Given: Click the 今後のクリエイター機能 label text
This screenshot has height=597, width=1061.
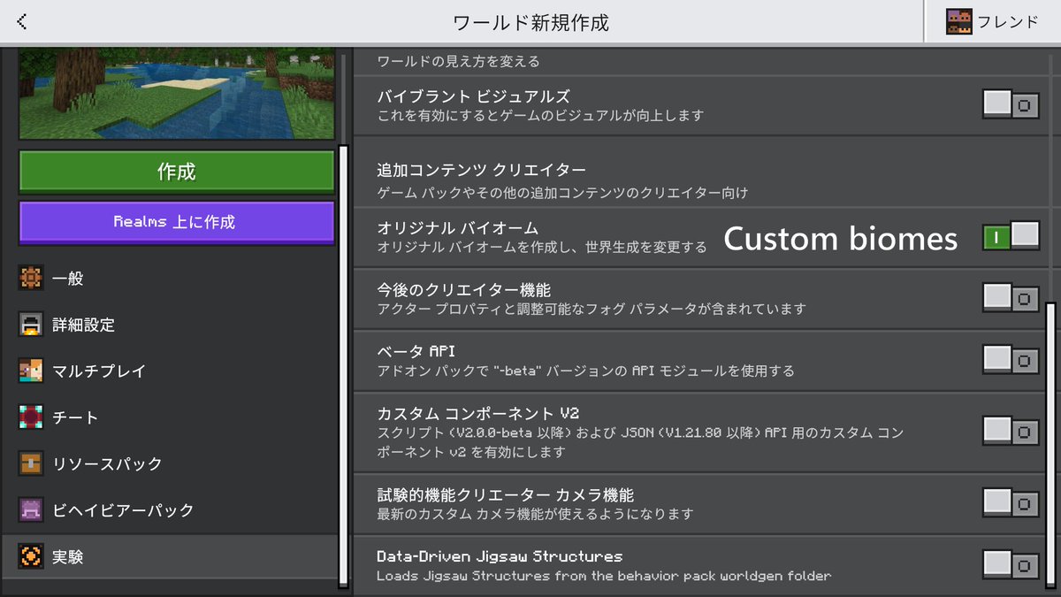Looking at the screenshot, I should click(x=464, y=289).
